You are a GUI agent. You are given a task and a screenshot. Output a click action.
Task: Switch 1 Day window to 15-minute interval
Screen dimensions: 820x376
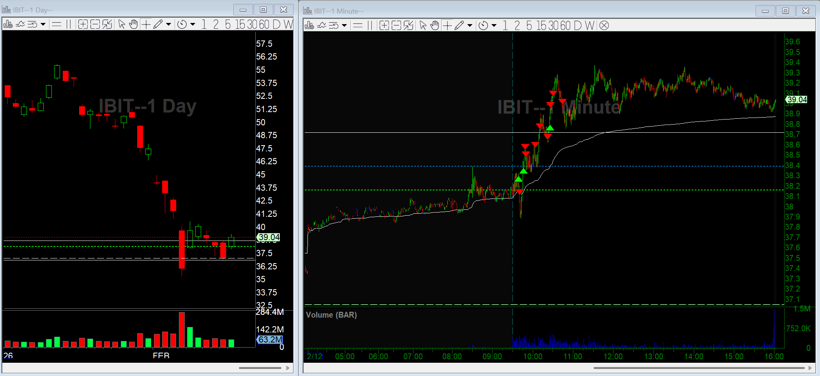point(240,25)
